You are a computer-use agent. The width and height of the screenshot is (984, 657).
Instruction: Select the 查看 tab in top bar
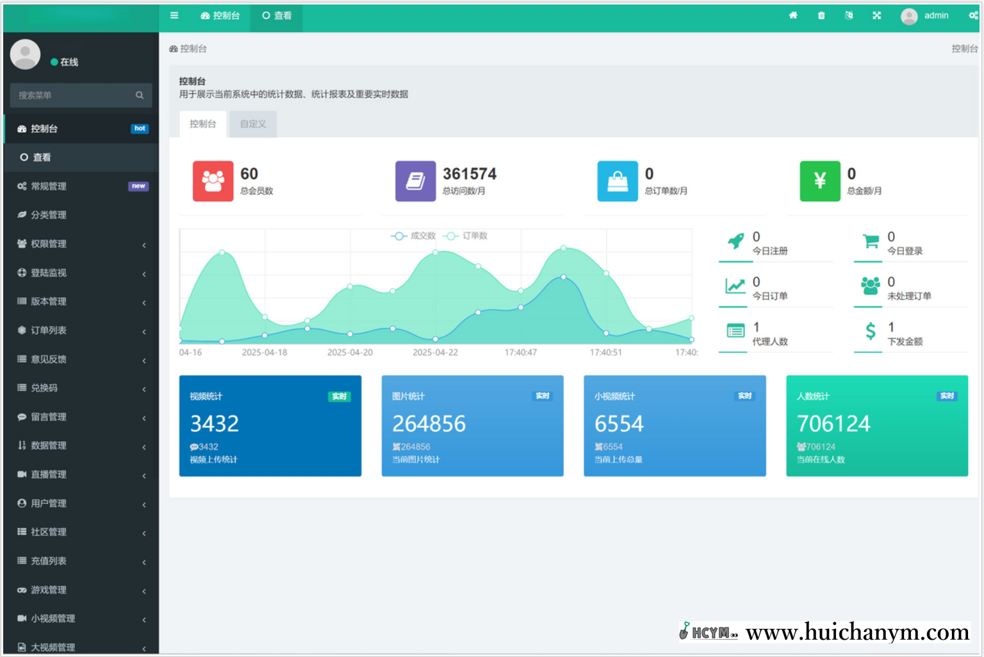tap(277, 15)
